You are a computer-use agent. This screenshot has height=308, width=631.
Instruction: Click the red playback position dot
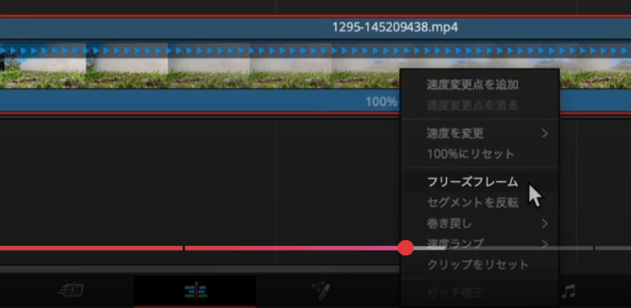click(x=406, y=248)
